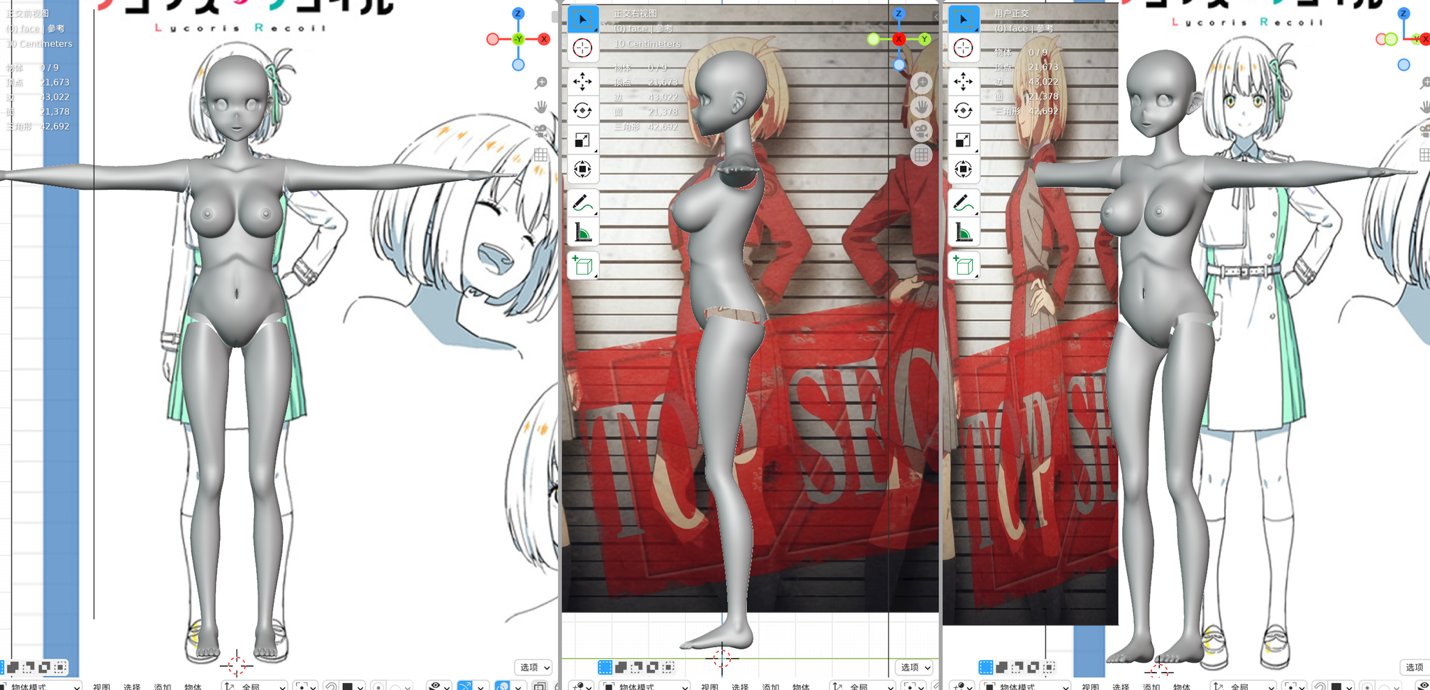Screen dimensions: 1430x690
Task: Open 添加 menu in the right viewport
Action: (1151, 687)
